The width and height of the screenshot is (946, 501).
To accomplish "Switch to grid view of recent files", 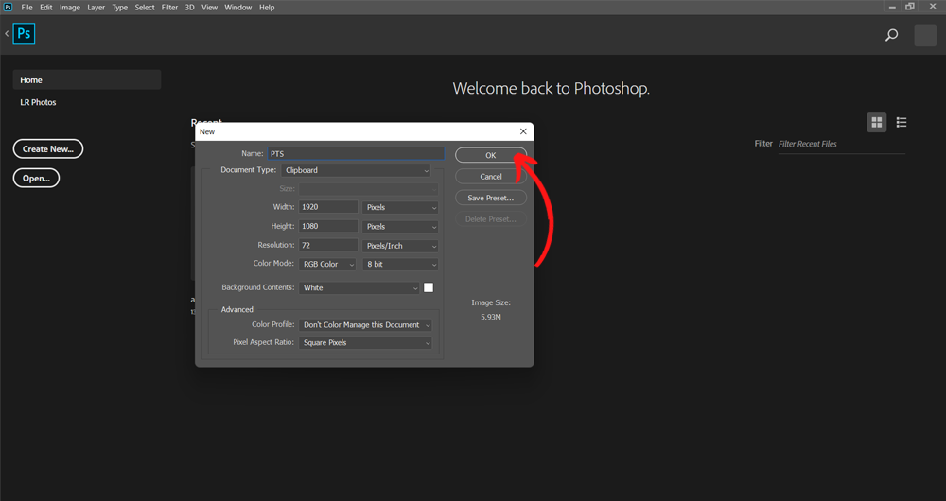I will 877,122.
